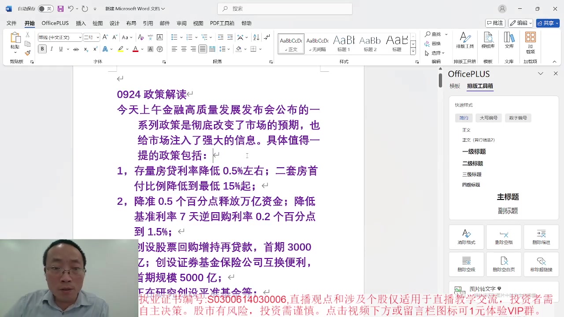Switch to 模板 tab in OfficePLUS pane

(x=455, y=86)
